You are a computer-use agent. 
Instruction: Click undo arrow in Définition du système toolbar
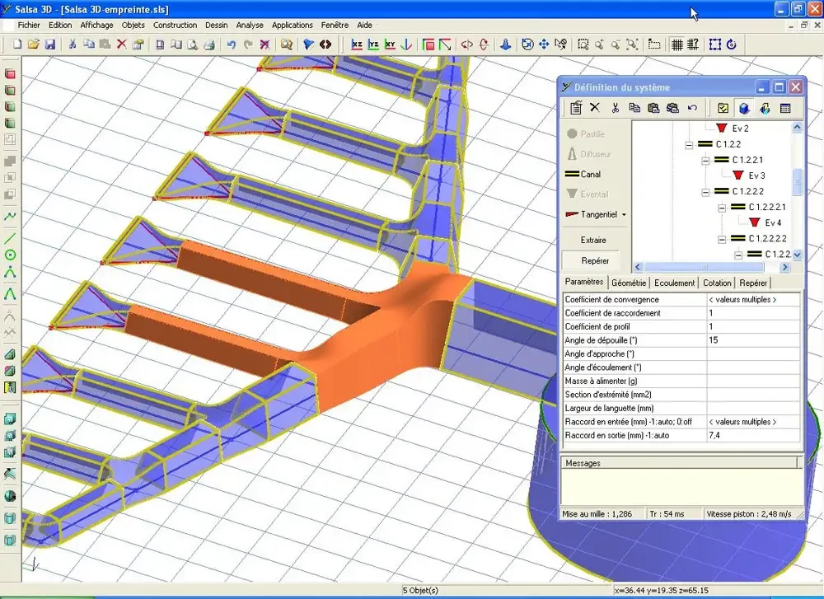tap(693, 108)
